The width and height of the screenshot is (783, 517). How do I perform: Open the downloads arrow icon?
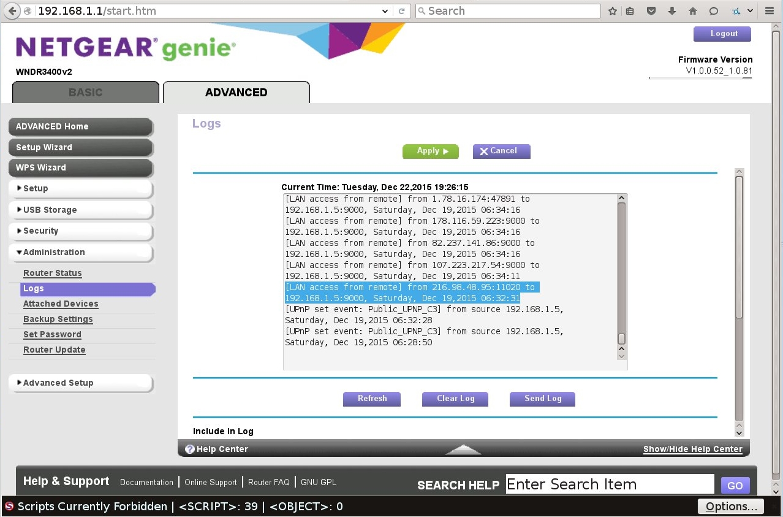point(672,11)
